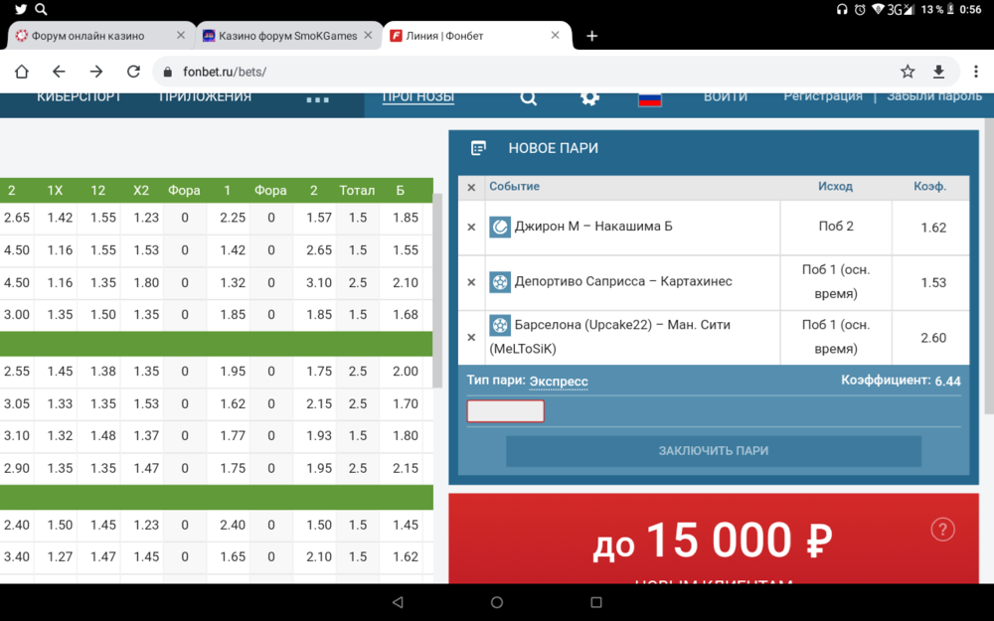Close the Линия | Фонбет tab

556,36
